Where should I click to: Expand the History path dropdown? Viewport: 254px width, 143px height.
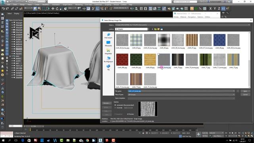pyautogui.click(x=249, y=25)
